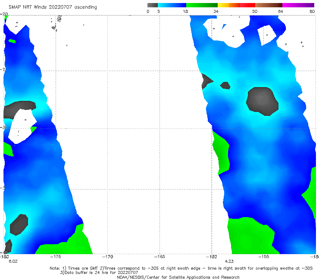Click the "-155" longitude axis label
This screenshot has height=280, width=319.
click(x=264, y=257)
